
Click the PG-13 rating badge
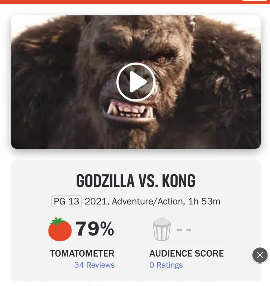67,201
